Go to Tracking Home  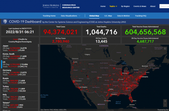pos(49,16)
